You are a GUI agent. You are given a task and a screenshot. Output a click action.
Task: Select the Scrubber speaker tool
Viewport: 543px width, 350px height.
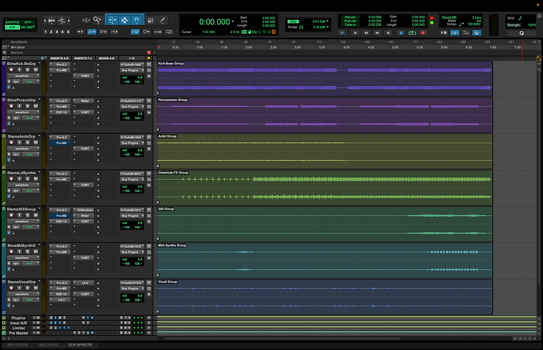pyautogui.click(x=150, y=20)
